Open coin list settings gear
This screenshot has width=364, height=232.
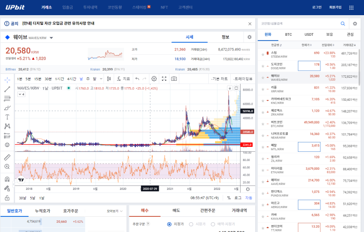coord(355,23)
